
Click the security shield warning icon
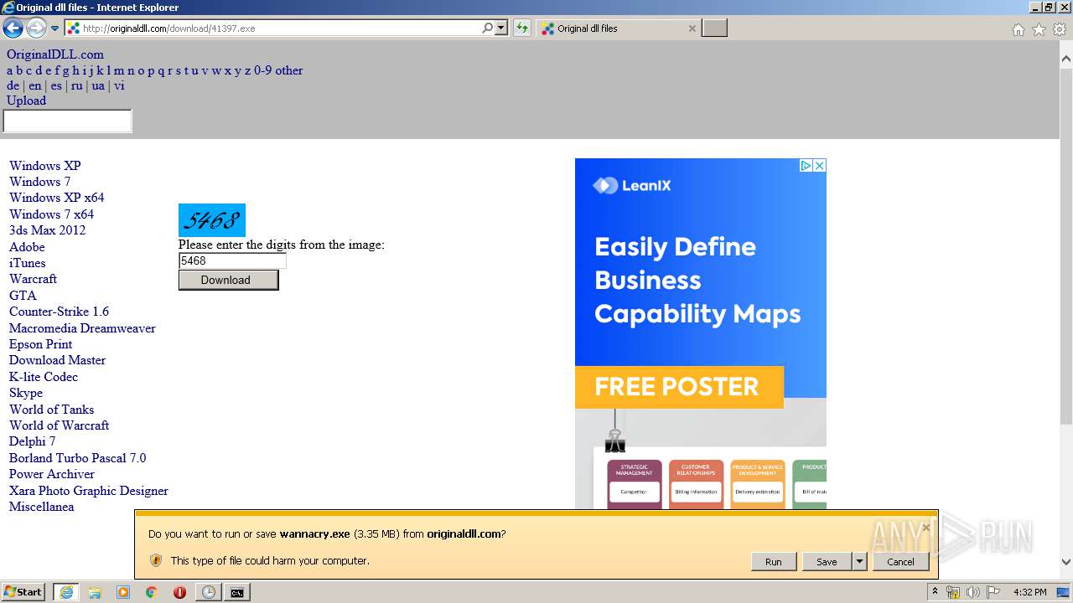click(x=155, y=560)
